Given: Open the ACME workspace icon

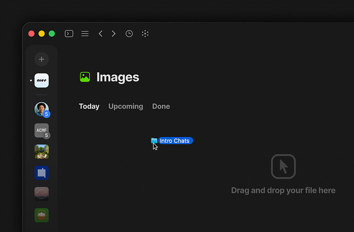Looking at the screenshot, I should point(42,131).
